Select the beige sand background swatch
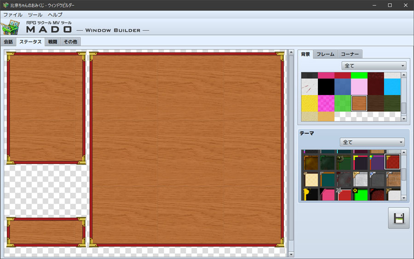Image resolution: width=414 pixels, height=259 pixels. [x=310, y=116]
